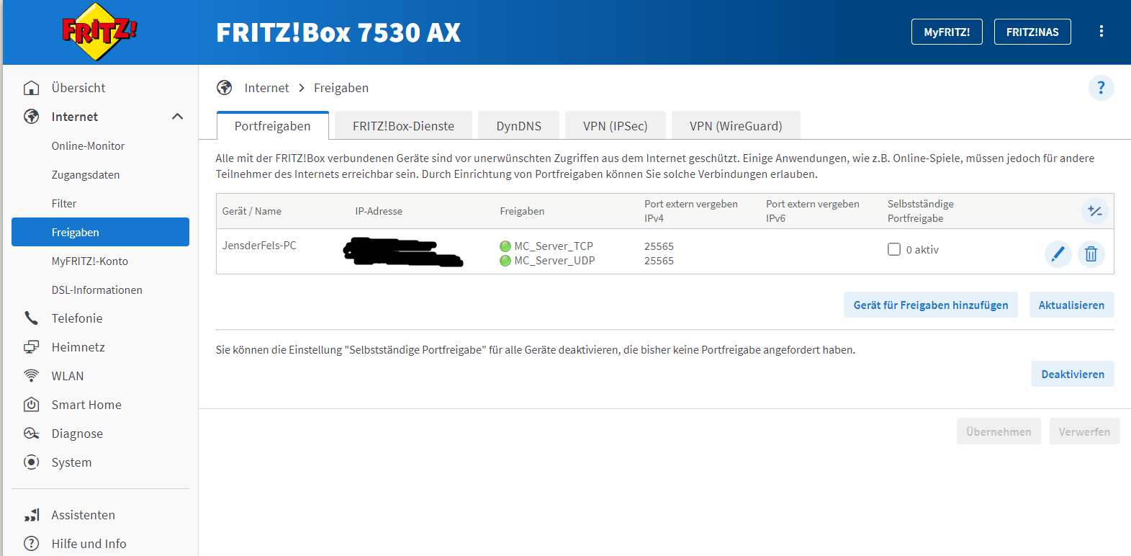
Task: Open the Smart Home menu label
Action: [x=86, y=405]
